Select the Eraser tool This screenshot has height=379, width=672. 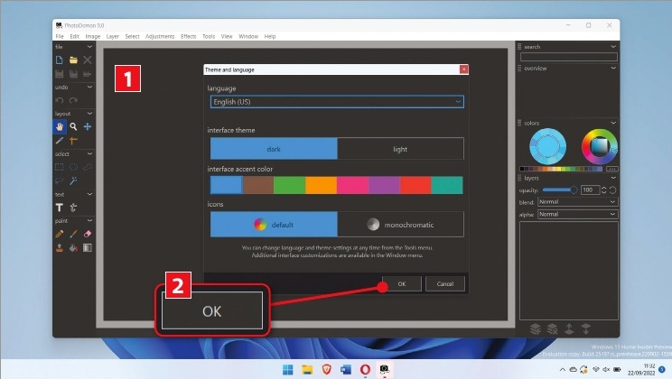87,234
